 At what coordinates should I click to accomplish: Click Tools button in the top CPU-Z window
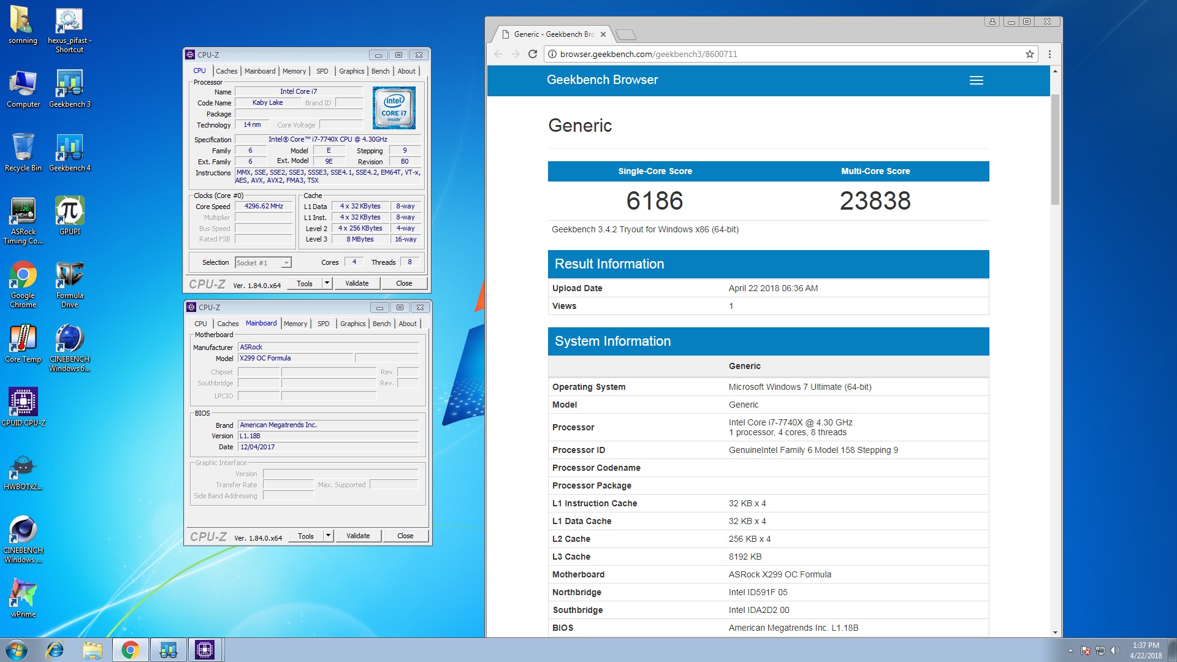(305, 283)
